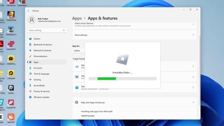
Task: Go to Privacy & security
Action: point(47,91)
